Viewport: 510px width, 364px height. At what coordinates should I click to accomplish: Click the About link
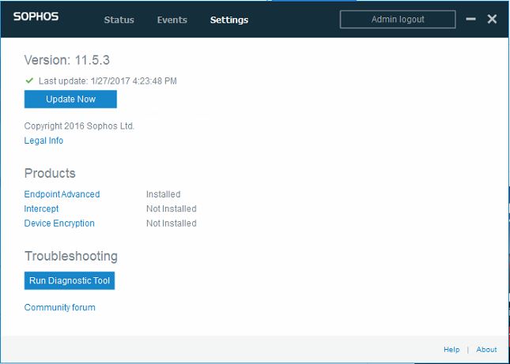[486, 349]
